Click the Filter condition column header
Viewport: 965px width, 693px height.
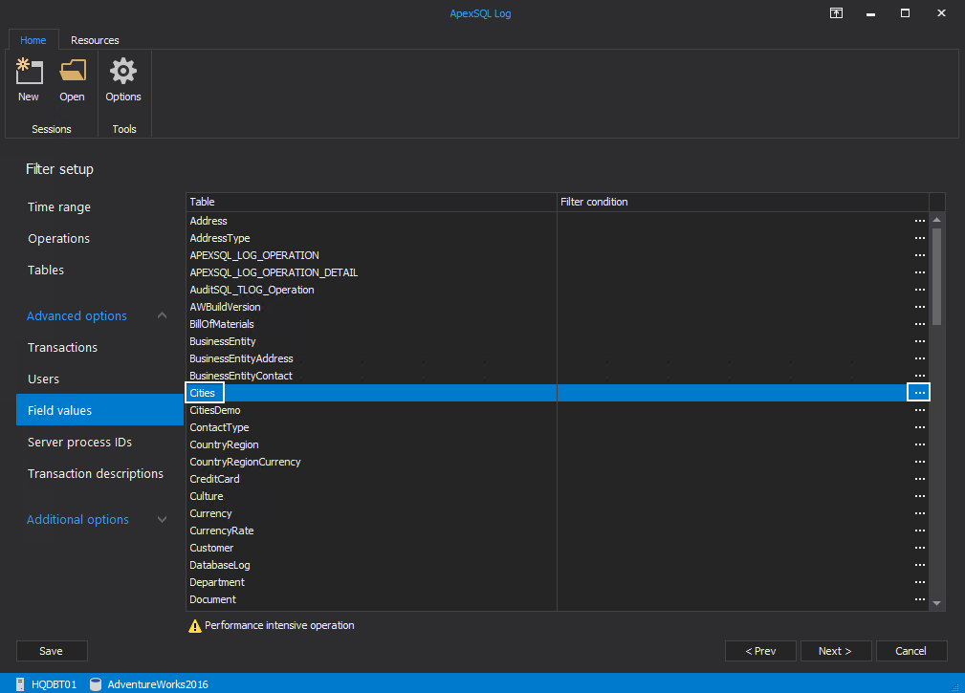click(594, 202)
